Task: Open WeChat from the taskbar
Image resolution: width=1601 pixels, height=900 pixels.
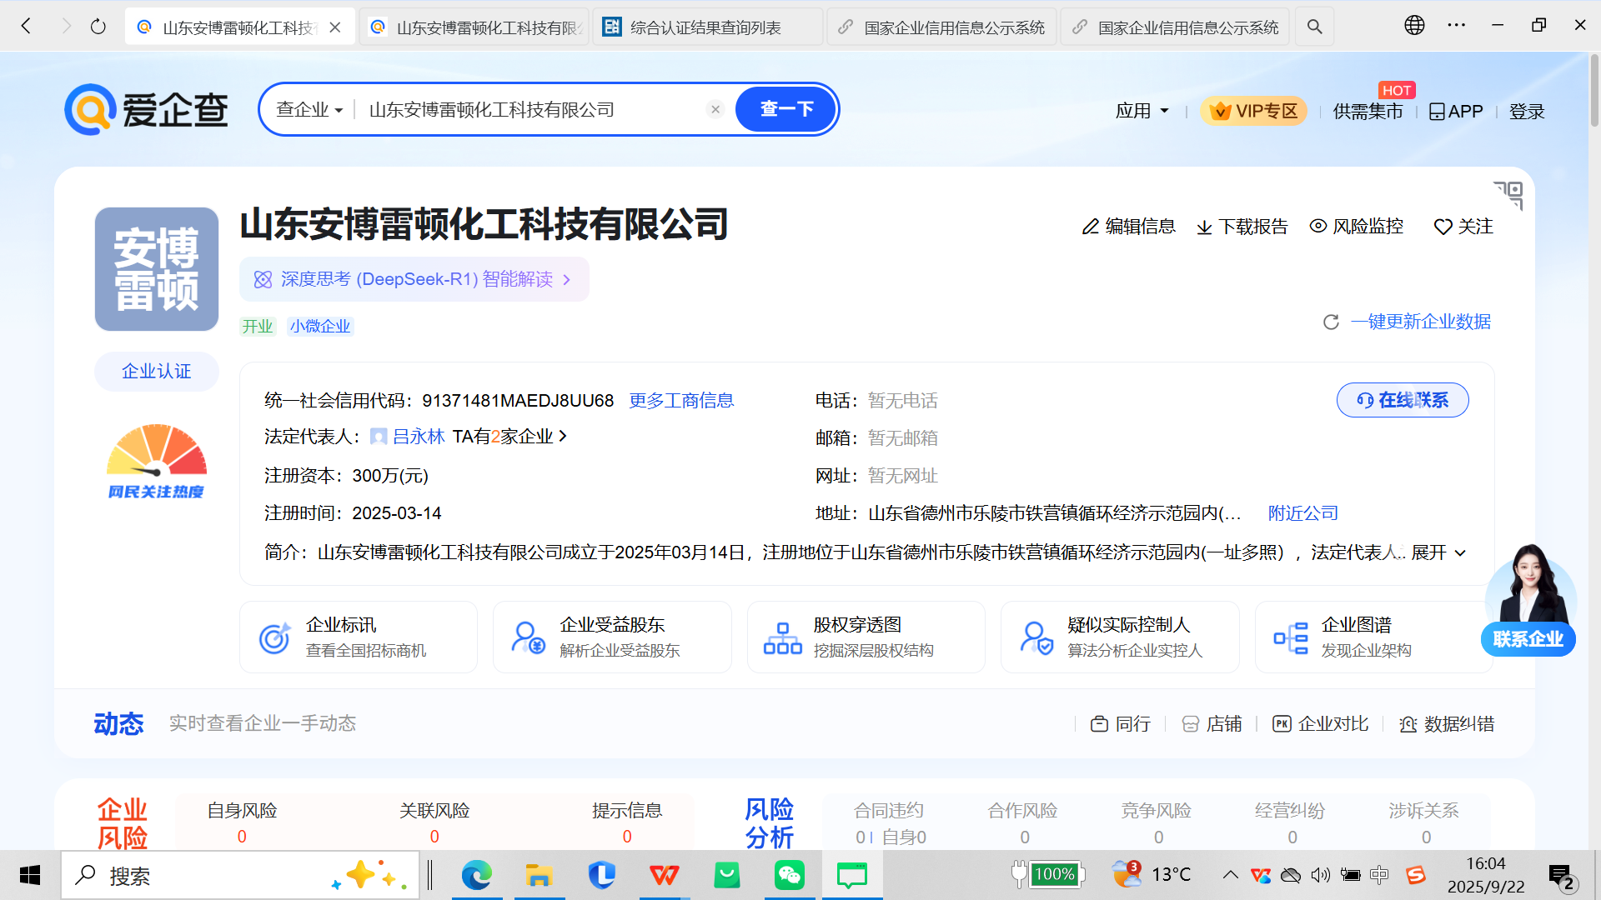Action: click(789, 875)
